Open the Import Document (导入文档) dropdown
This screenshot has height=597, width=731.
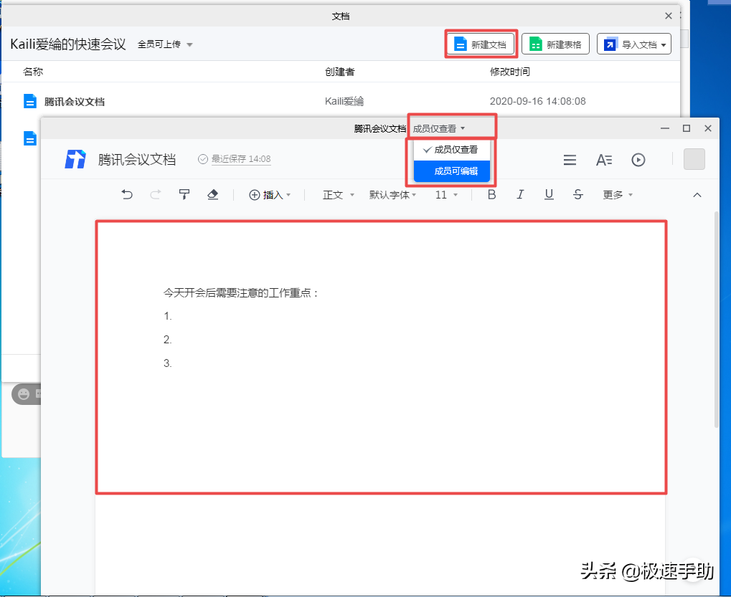pos(634,44)
